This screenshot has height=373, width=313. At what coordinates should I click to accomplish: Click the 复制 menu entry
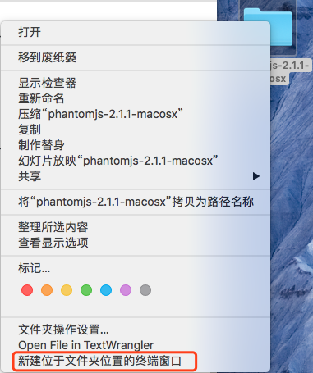[136, 130]
